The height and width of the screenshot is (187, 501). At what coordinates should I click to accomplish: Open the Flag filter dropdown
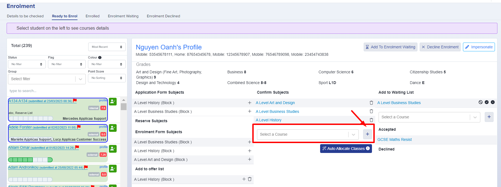(x=67, y=64)
